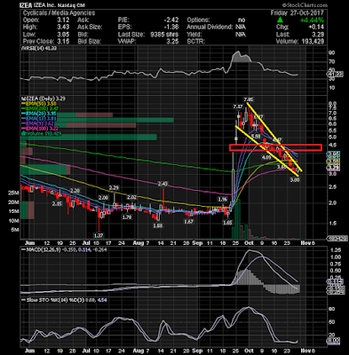Click the RSI(14) indicator label
349x355 pixels.
pos(38,48)
